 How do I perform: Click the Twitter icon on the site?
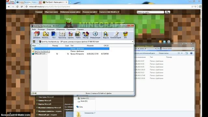(x=164, y=42)
